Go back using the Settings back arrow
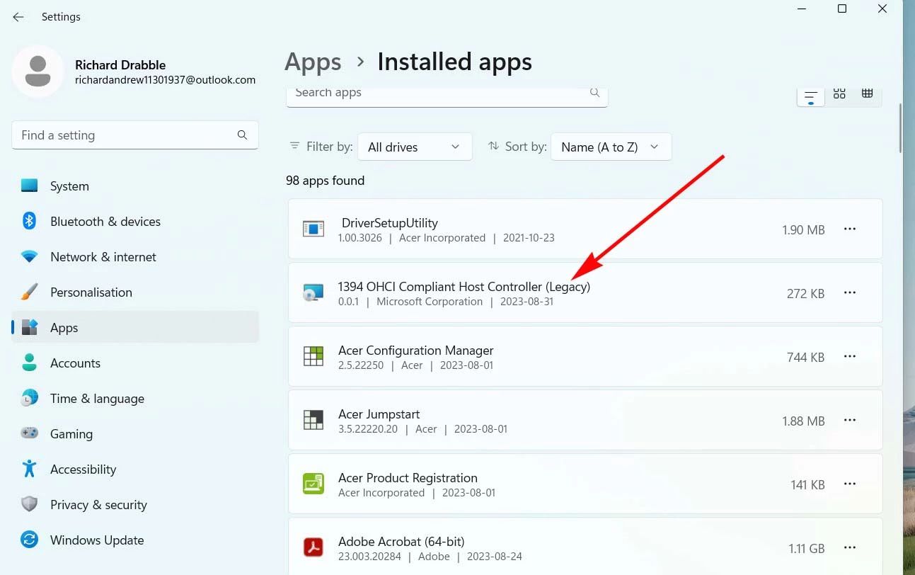 pos(18,17)
